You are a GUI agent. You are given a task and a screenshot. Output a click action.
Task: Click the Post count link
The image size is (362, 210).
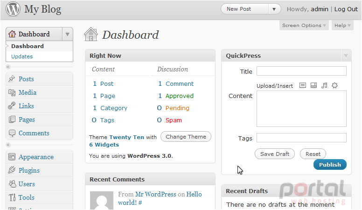pos(107,84)
